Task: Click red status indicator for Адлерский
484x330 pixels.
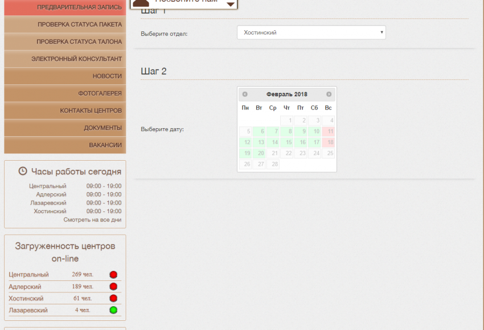Action: click(113, 287)
